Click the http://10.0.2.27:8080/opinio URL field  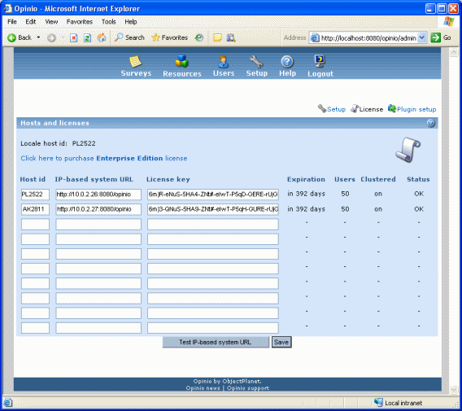pos(98,209)
